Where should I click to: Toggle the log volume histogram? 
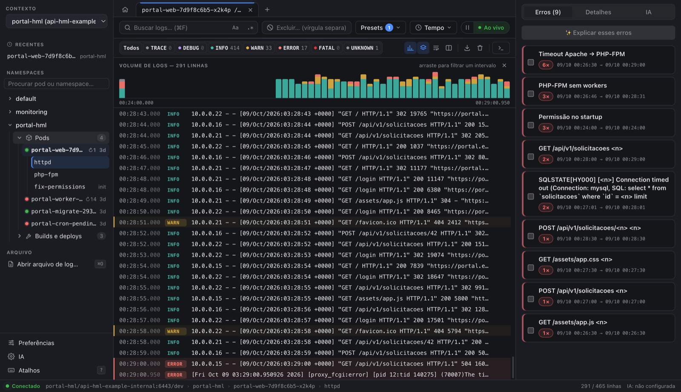point(410,48)
